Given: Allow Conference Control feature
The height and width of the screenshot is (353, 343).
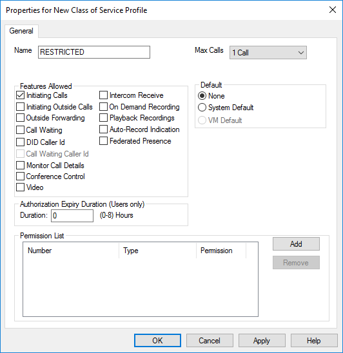Looking at the screenshot, I should tap(20, 176).
